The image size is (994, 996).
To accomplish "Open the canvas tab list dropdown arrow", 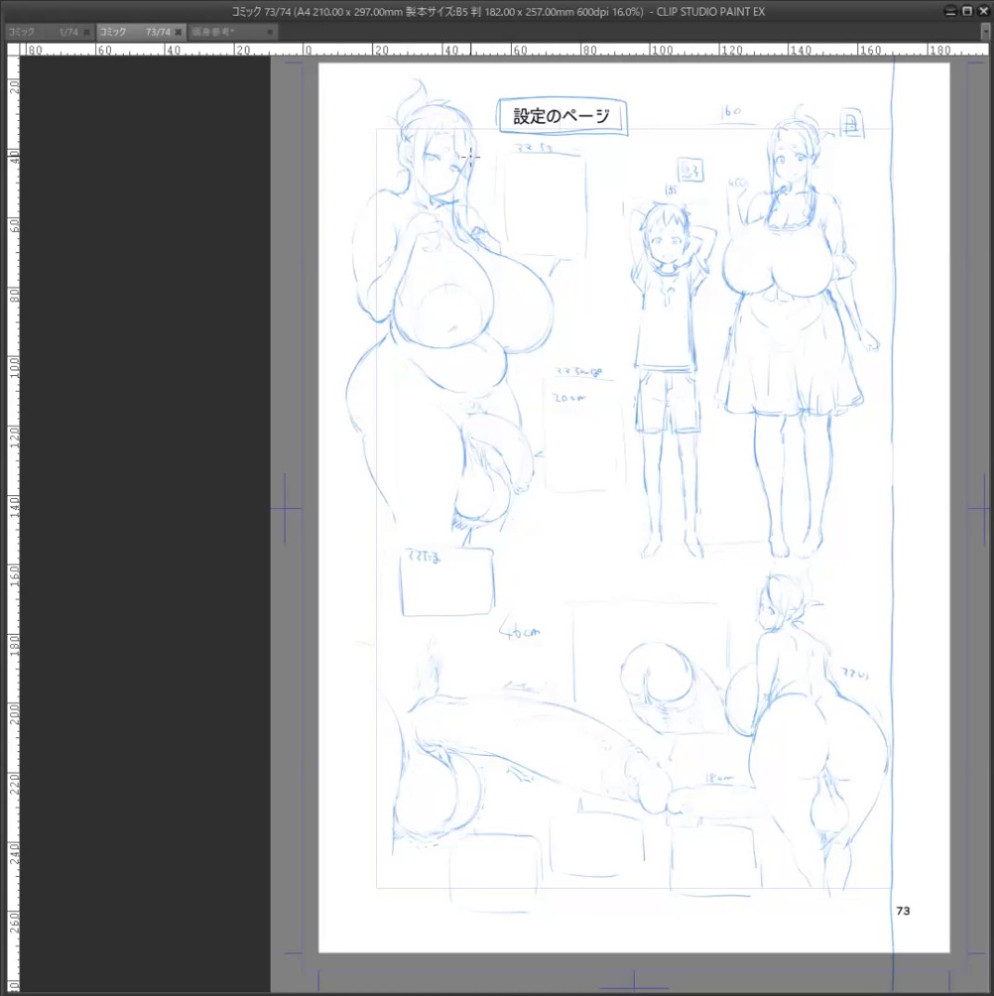I will click(986, 32).
